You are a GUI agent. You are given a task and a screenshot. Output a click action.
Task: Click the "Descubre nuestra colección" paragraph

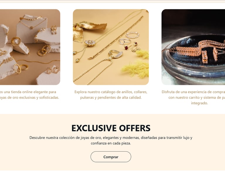pos(111,140)
